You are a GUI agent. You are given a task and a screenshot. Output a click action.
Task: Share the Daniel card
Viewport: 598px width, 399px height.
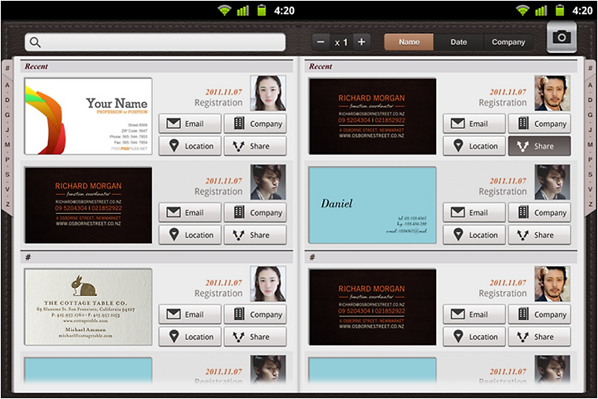tap(539, 235)
